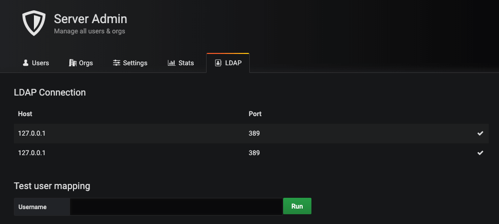Show the Stats tab

[186, 63]
